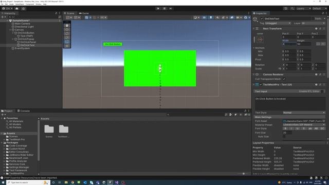Open the global search magnifier icon
Image resolution: width=329 pixels, height=185 pixels.
tap(293, 9)
